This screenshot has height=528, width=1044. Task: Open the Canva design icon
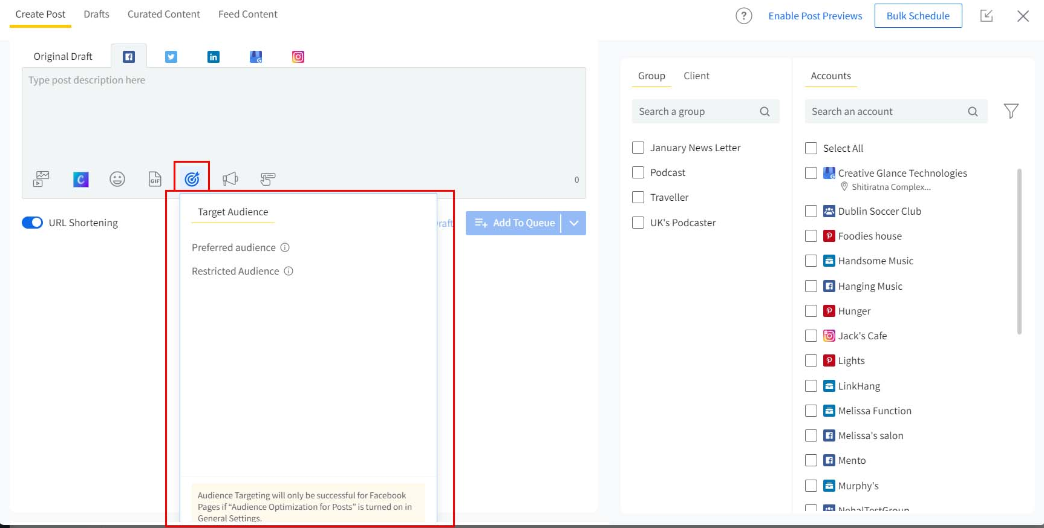[80, 179]
